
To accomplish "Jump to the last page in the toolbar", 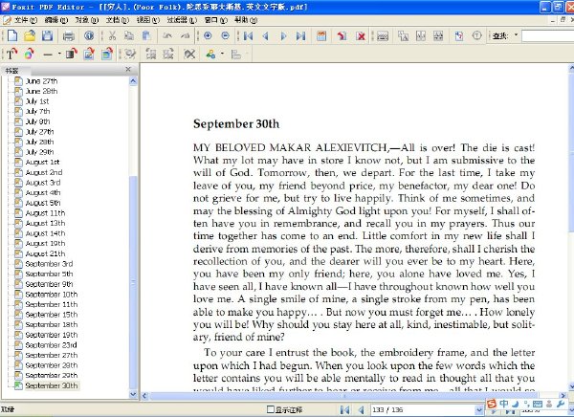I will coord(301,36).
